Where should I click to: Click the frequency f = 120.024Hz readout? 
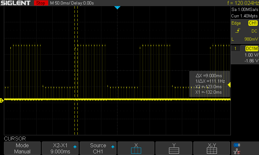pos(243,3)
